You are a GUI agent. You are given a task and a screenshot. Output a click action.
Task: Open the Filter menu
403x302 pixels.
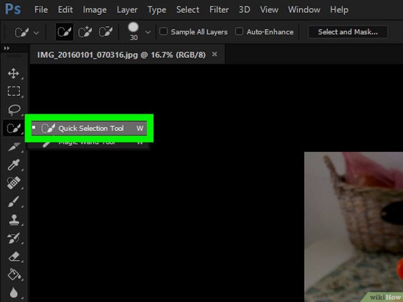coord(219,10)
